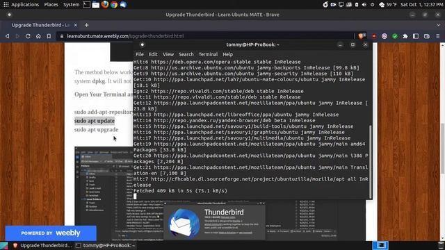Open the terminal File menu
This screenshot has height=250, width=445.
[140, 54]
